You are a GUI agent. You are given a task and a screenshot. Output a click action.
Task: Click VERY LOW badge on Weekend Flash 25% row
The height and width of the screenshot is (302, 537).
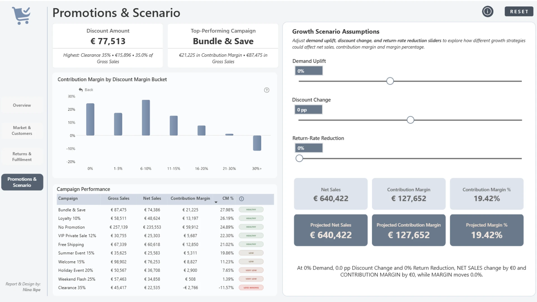coord(251,279)
